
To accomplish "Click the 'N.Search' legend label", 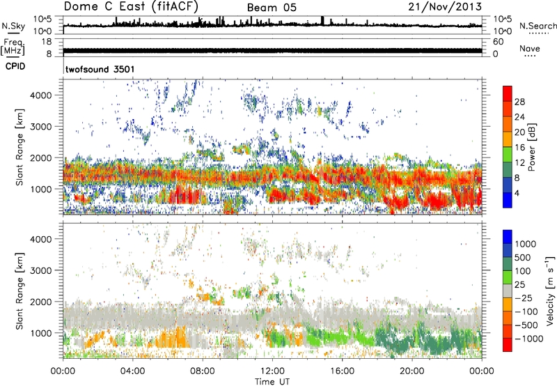I will click(x=538, y=26).
